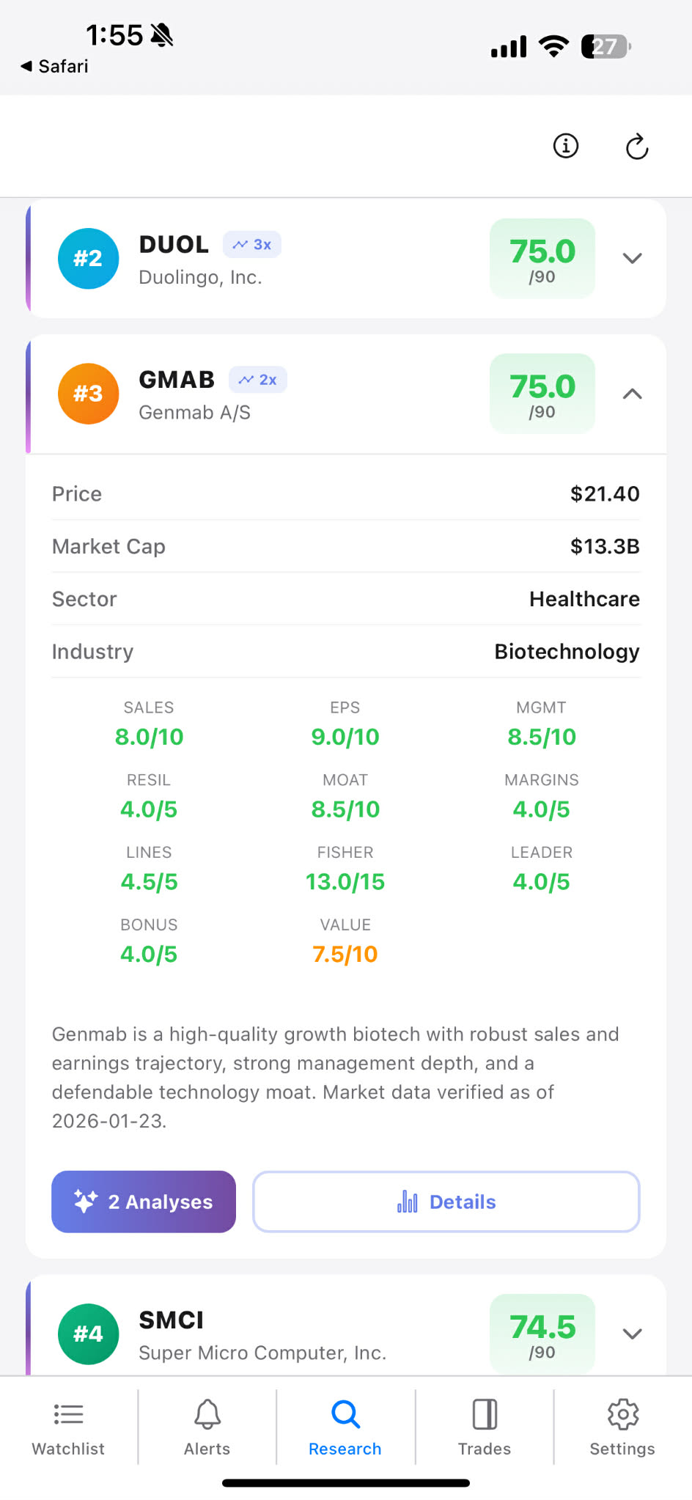Tap the #2 rank badge for DUOL
Viewport: 692px width, 1500px height.
click(88, 258)
